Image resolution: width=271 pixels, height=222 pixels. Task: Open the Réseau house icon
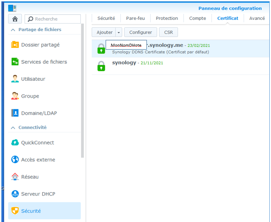(15, 177)
